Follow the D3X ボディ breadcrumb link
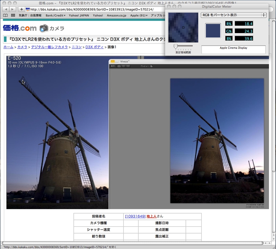Image resolution: width=276 pixels, height=249 pixels. [95, 47]
